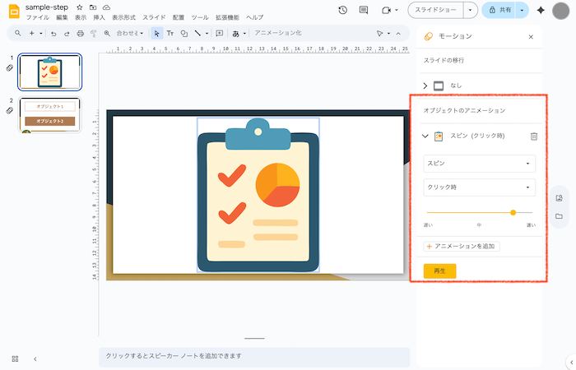Click the 共有 share button
The height and width of the screenshot is (370, 576).
click(x=499, y=10)
